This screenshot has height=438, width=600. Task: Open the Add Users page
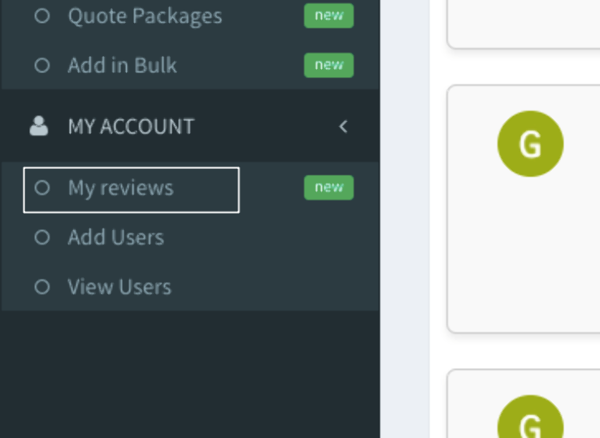click(116, 237)
